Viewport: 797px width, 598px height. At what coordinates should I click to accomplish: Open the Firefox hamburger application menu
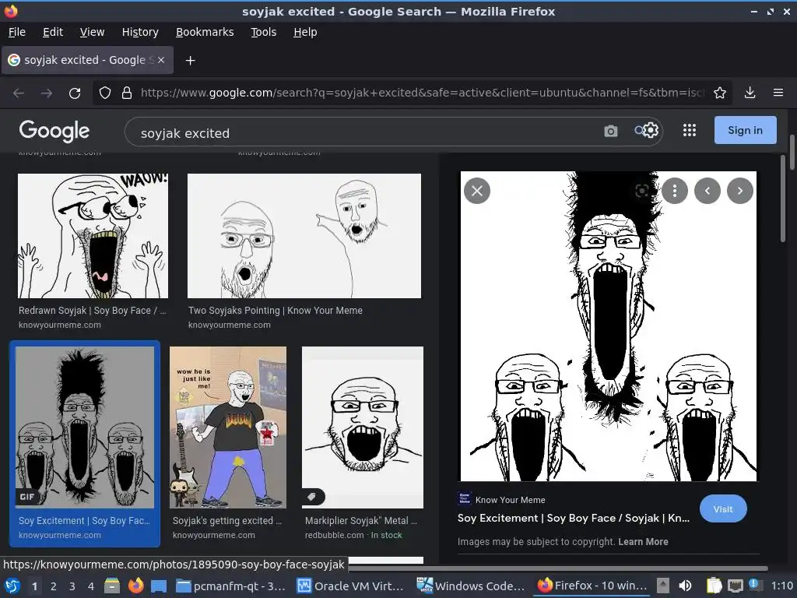(778, 93)
